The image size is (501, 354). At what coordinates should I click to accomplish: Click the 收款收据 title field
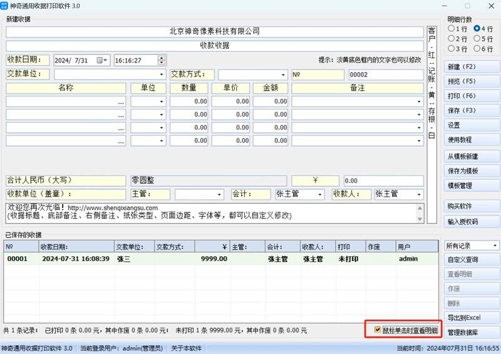[214, 45]
